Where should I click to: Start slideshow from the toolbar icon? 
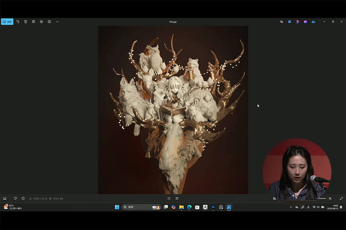49,22
